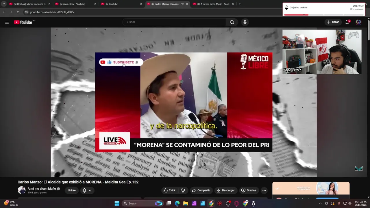Open Windows Start menu
Image resolution: width=370 pixels, height=208 pixels.
pos(117,203)
